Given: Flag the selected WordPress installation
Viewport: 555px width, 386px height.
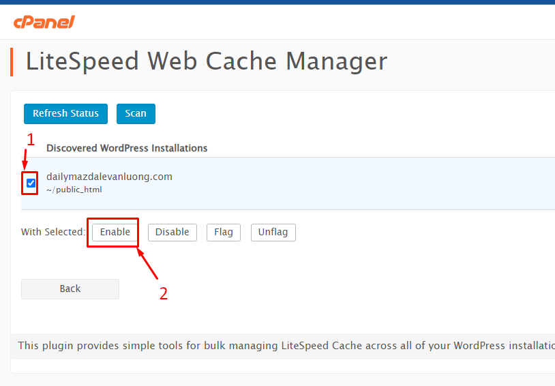Looking at the screenshot, I should tap(224, 233).
